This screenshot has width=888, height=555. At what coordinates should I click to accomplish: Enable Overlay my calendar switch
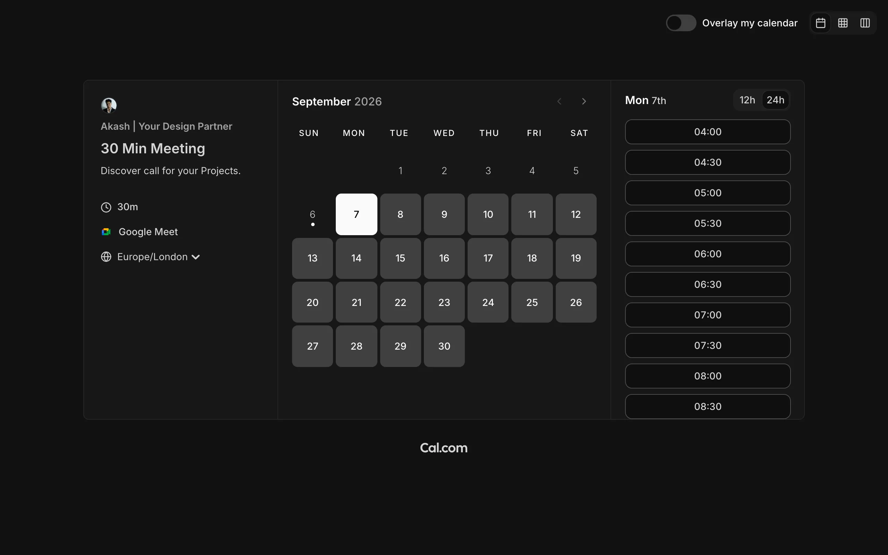click(681, 23)
